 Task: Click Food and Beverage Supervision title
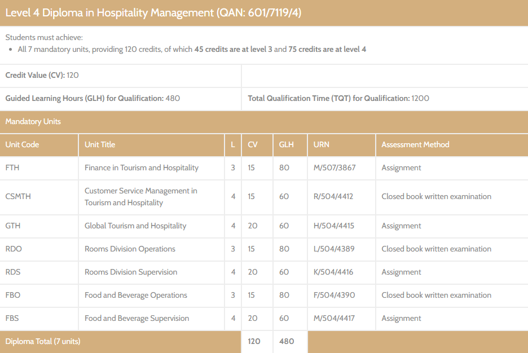(x=137, y=319)
